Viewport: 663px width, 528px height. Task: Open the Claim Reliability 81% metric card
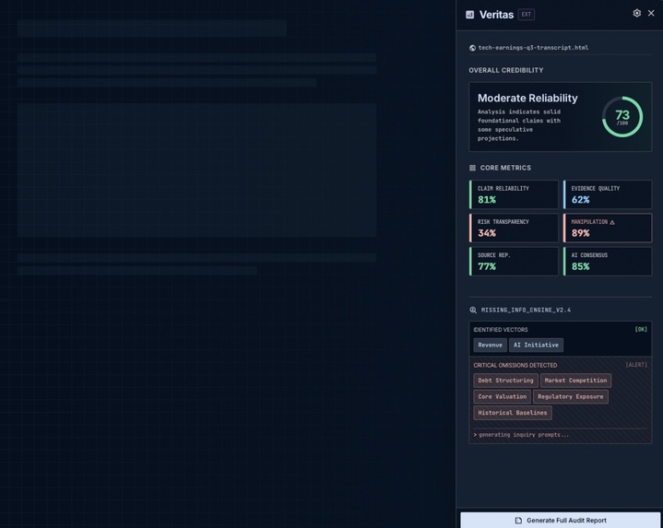point(514,194)
